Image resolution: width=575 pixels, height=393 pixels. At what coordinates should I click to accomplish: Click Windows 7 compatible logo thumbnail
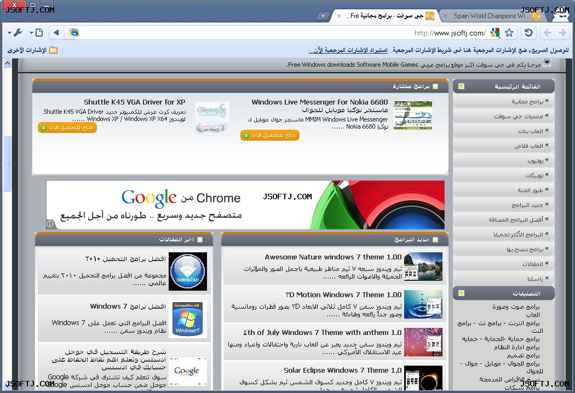(x=188, y=319)
